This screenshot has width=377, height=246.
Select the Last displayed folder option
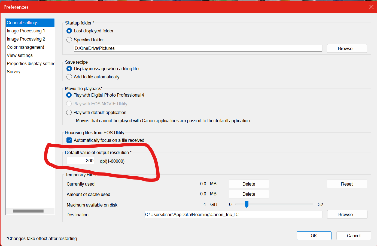pyautogui.click(x=69, y=31)
